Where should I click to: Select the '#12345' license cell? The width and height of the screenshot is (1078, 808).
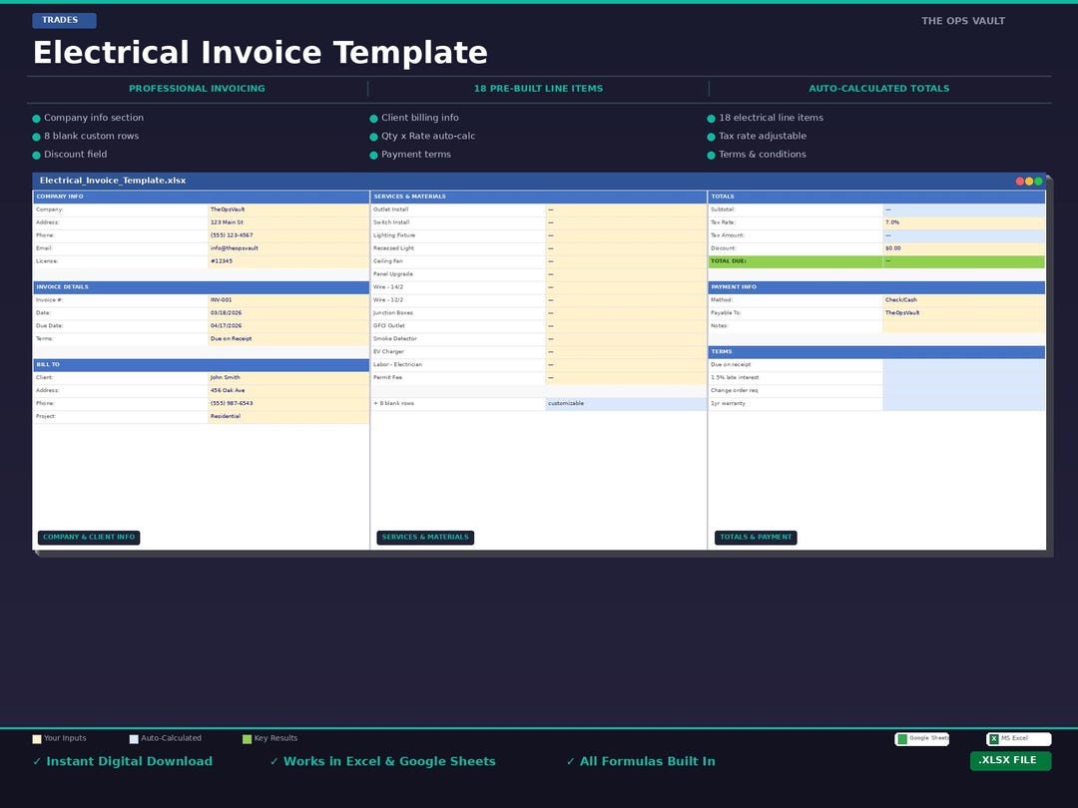coord(288,261)
